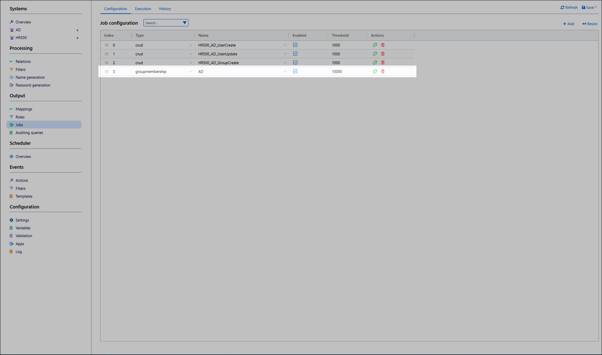Disable the HR500_AD_UserCreate job checkbox
This screenshot has height=355, width=602.
(x=295, y=45)
